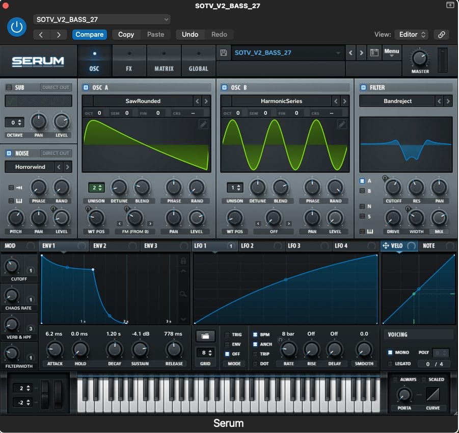Image resolution: width=459 pixels, height=433 pixels.
Task: Load next plugin setting arrow
Action: coord(59,35)
